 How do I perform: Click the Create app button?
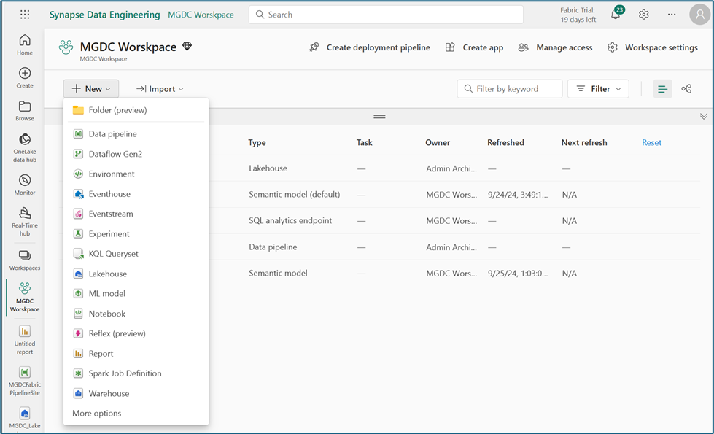pyautogui.click(x=474, y=47)
